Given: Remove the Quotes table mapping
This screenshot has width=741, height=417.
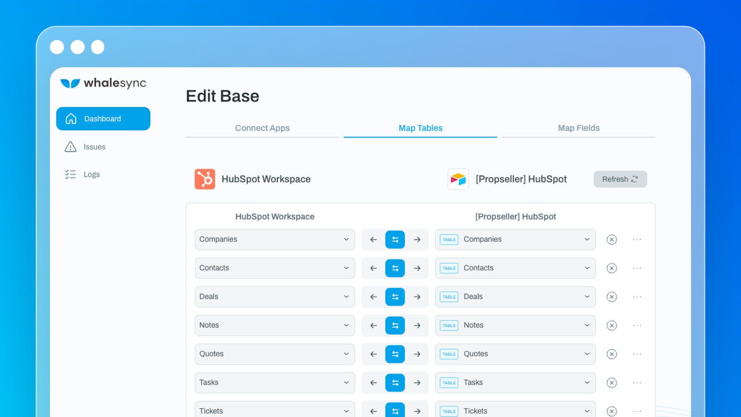Looking at the screenshot, I should click(x=611, y=354).
